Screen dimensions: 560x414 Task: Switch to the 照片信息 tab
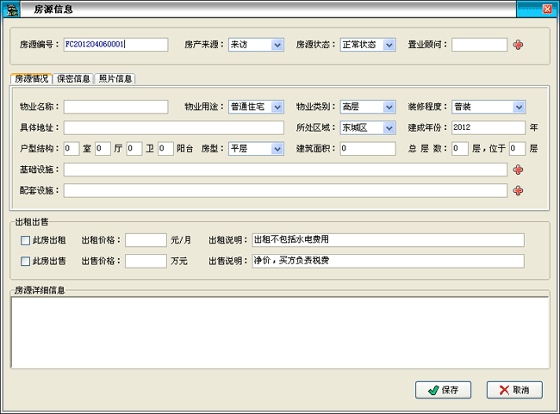click(115, 79)
